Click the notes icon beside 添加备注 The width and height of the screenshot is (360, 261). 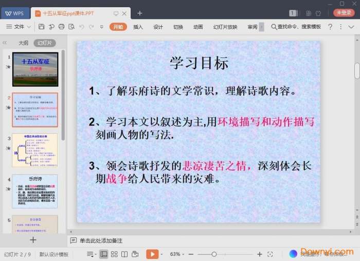point(74,240)
